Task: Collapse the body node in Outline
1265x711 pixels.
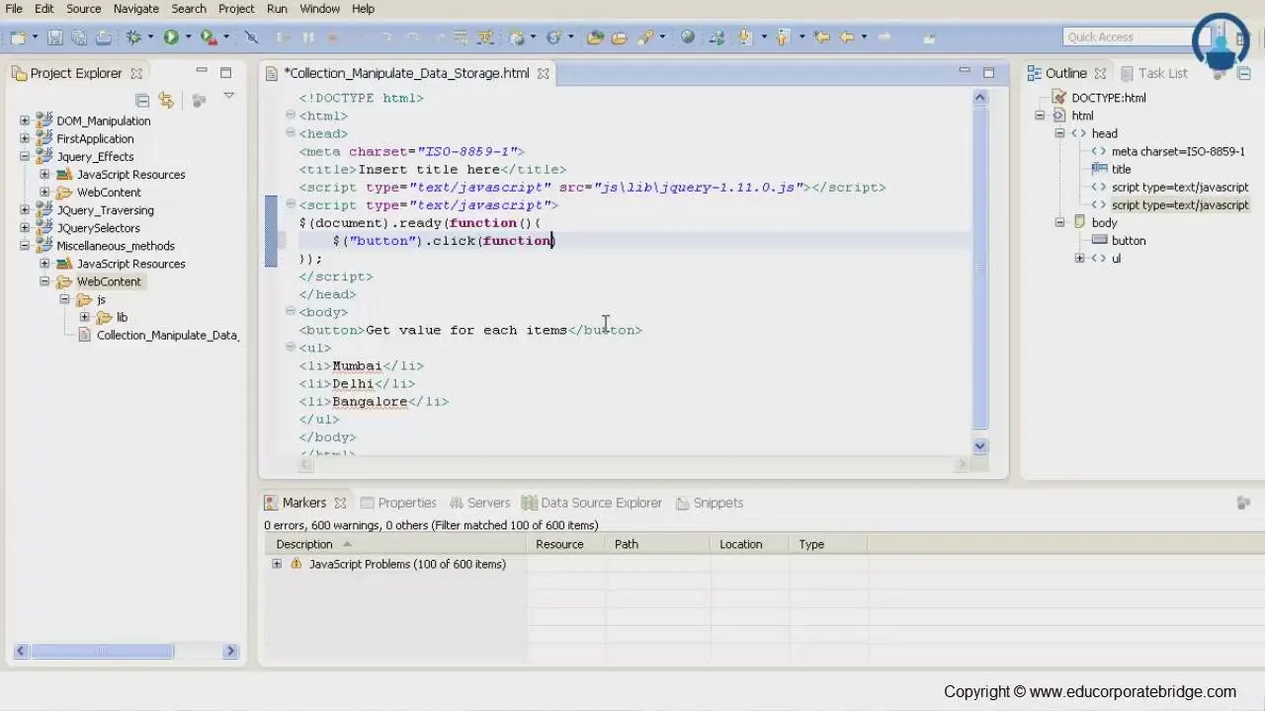Action: 1059,222
